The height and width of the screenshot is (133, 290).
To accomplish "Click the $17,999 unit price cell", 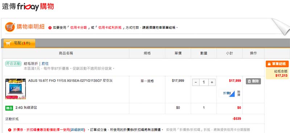I will (178, 81).
